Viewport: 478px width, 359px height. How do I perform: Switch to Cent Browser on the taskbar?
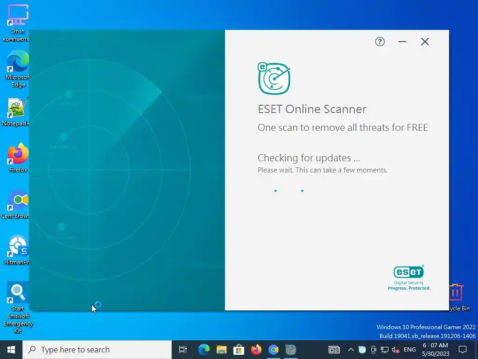274,350
